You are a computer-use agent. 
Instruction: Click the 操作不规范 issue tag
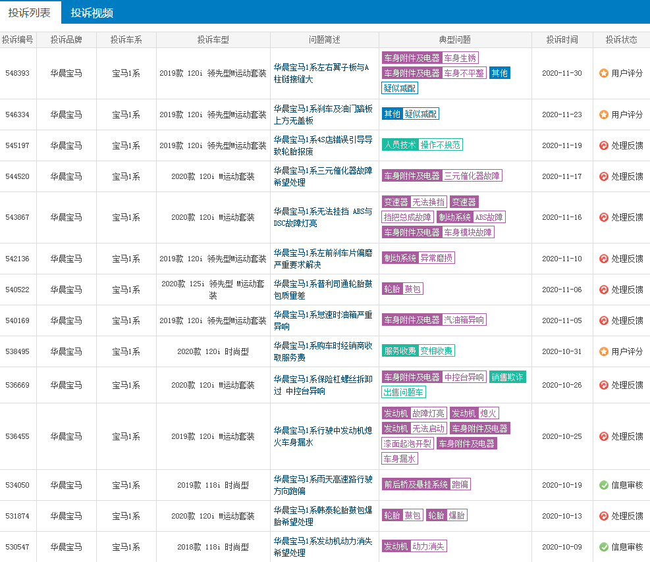(x=440, y=145)
